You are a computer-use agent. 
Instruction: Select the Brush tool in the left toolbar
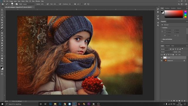point(2,30)
